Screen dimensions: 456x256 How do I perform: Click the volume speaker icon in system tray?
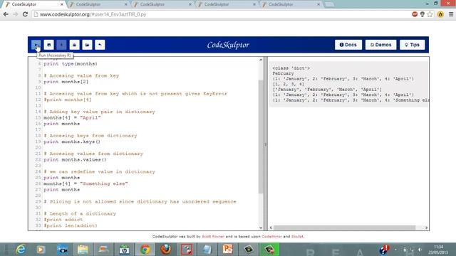click(x=420, y=250)
